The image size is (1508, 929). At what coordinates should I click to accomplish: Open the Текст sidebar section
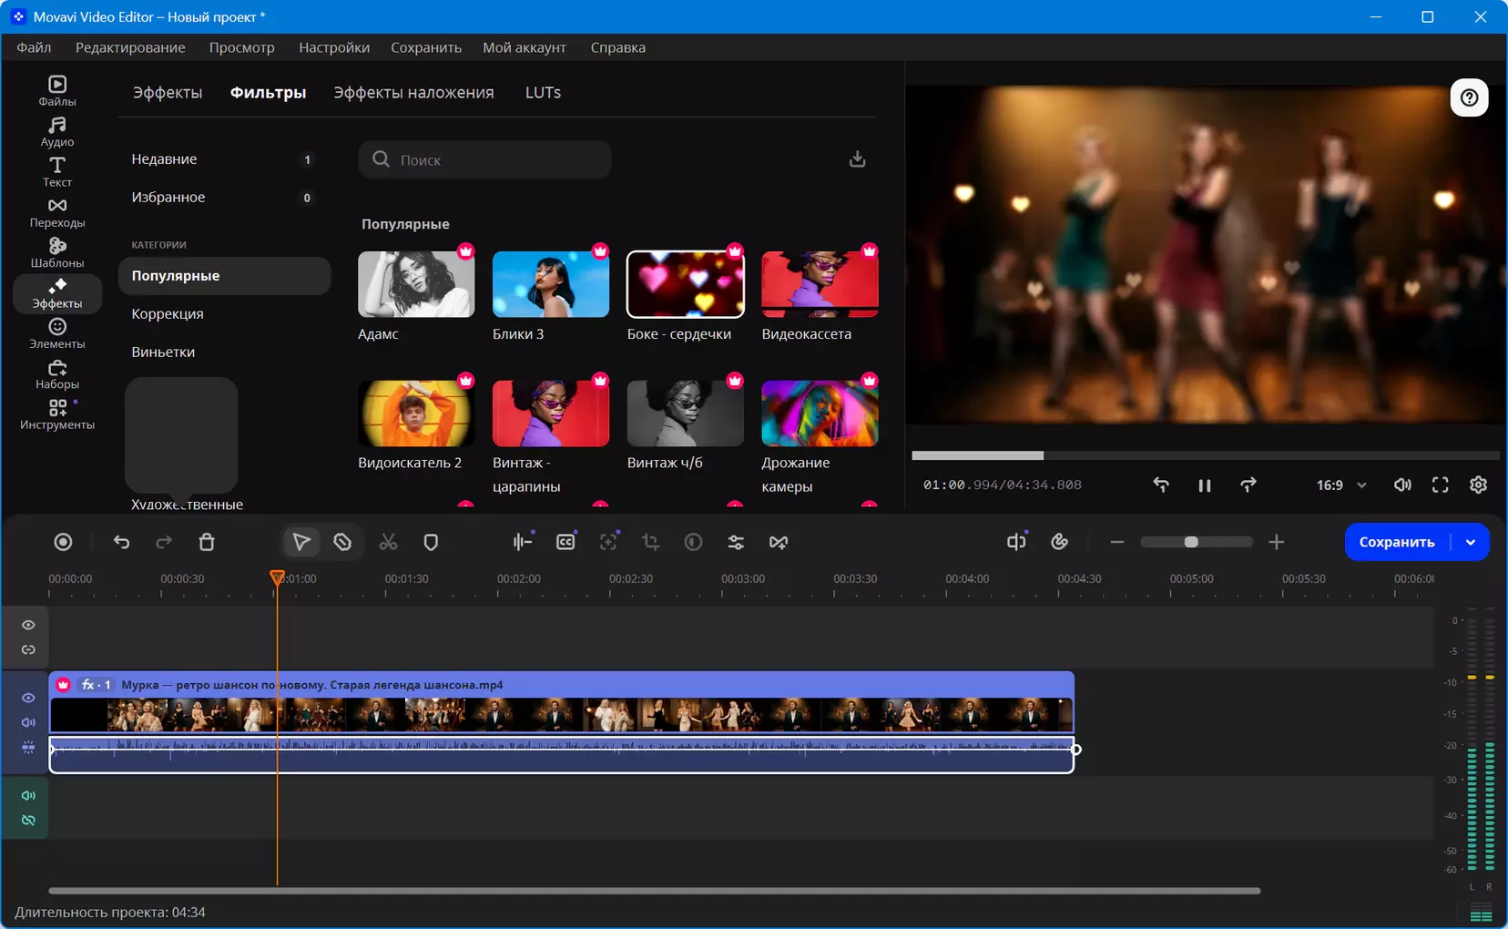tap(56, 172)
